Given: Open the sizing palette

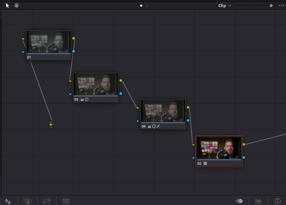Looking at the screenshot, I should (x=47, y=201).
